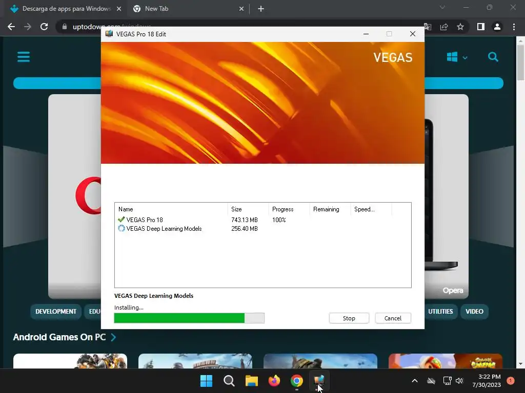
Task: Open the clock showing 3:22 PM
Action: (x=487, y=381)
